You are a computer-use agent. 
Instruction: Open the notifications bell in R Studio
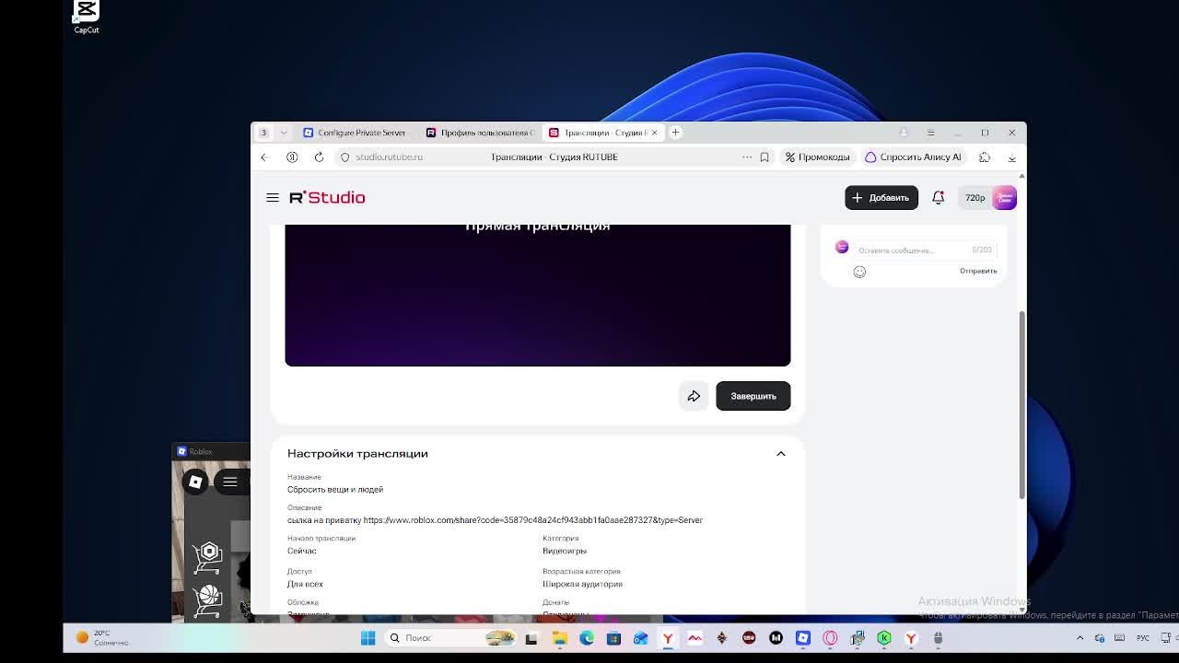[x=938, y=197]
